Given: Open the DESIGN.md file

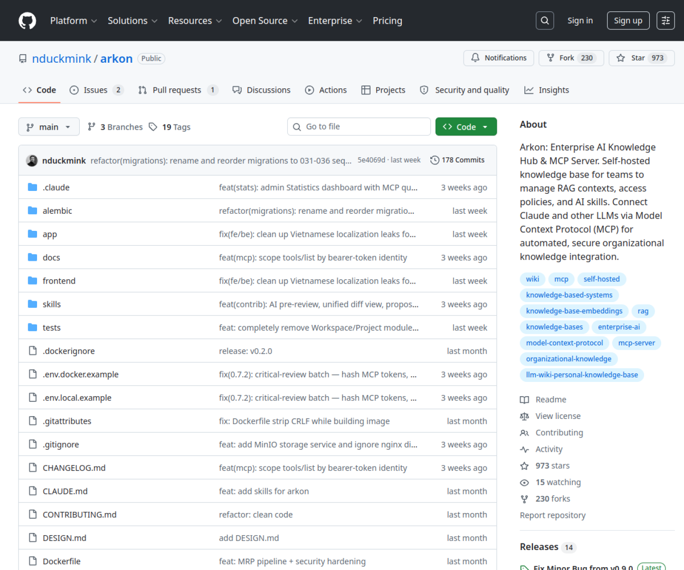Looking at the screenshot, I should pos(64,538).
